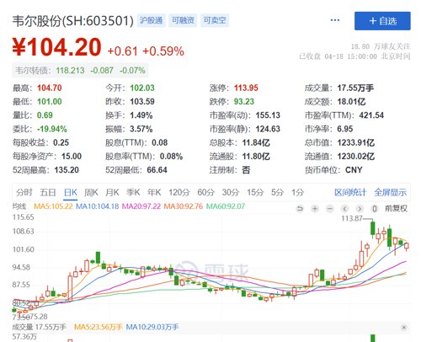Open the 区间统计 link
Viewport: 421px width, 342px height.
click(x=350, y=192)
